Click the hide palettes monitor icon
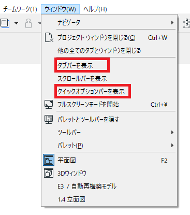 tap(49, 119)
